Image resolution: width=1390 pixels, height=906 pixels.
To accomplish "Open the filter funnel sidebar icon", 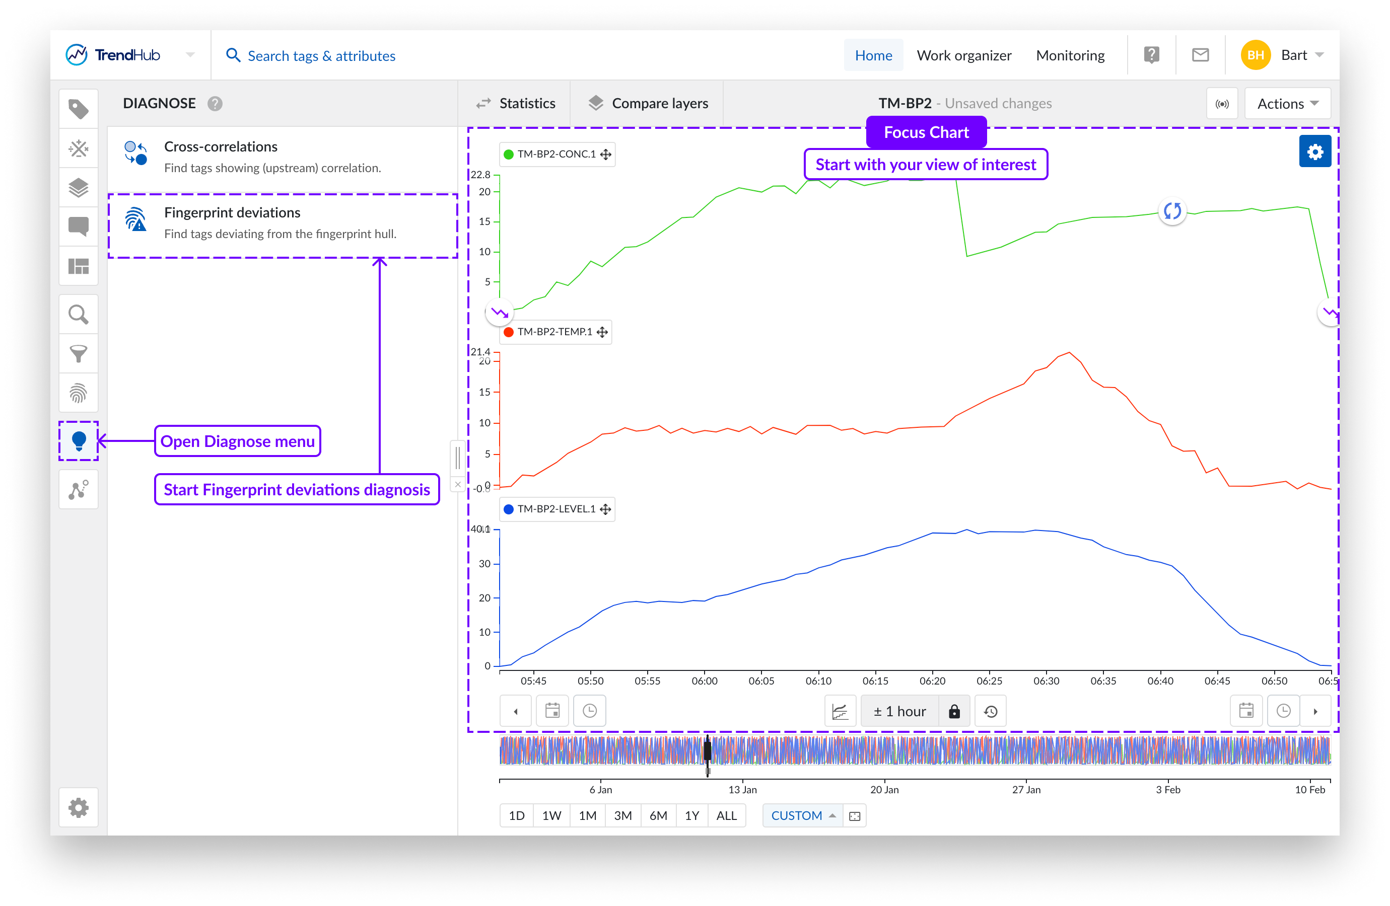I will [78, 354].
